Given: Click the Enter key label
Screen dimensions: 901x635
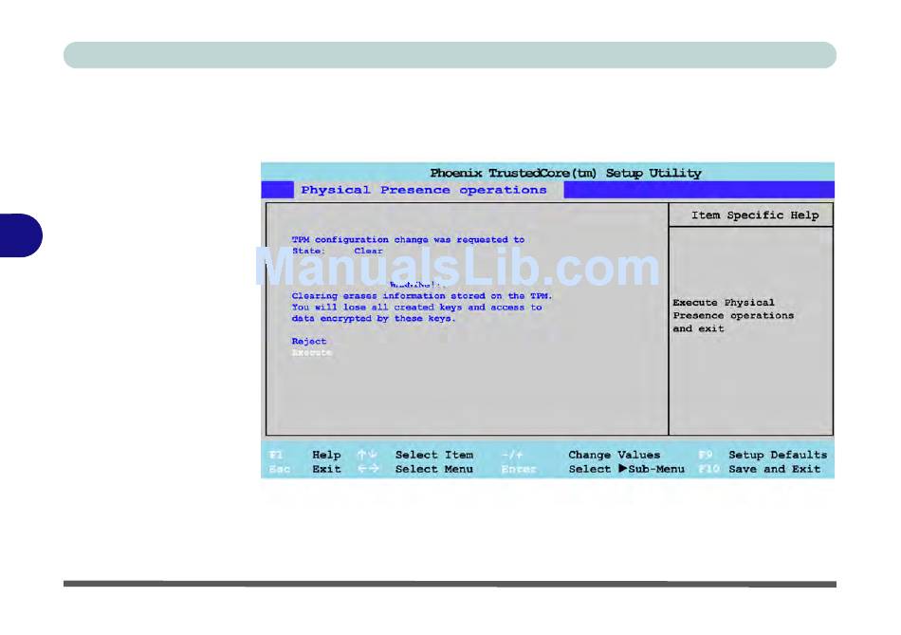Looking at the screenshot, I should (518, 469).
